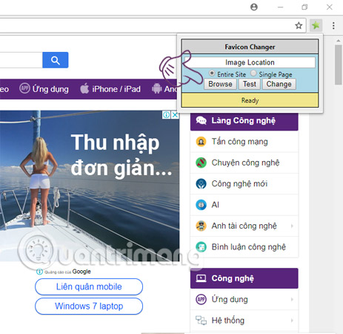The height and width of the screenshot is (334, 343).
Task: Click the Android robot icon in navbar
Action: pyautogui.click(x=156, y=88)
